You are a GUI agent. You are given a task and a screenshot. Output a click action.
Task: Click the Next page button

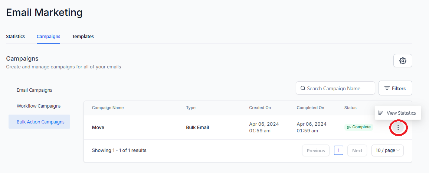pos(357,150)
